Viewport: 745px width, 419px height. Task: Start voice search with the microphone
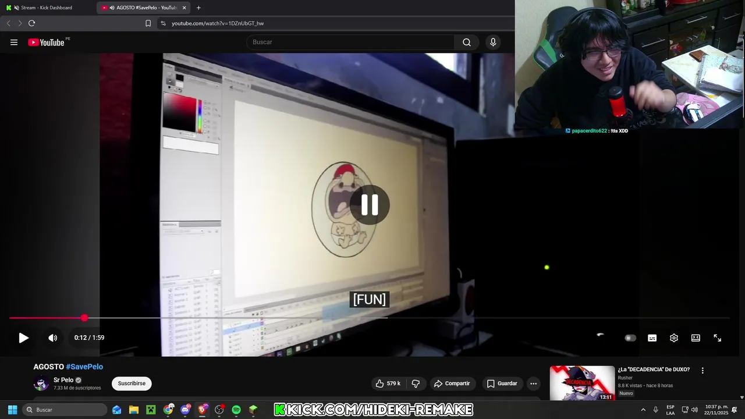click(493, 42)
